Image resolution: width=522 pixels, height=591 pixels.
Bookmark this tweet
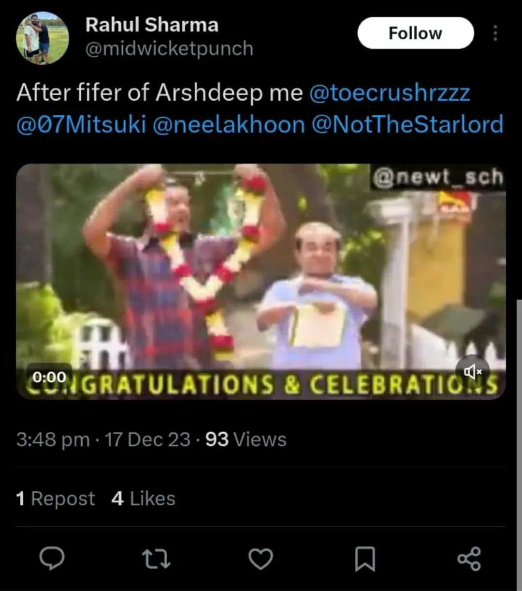365,559
